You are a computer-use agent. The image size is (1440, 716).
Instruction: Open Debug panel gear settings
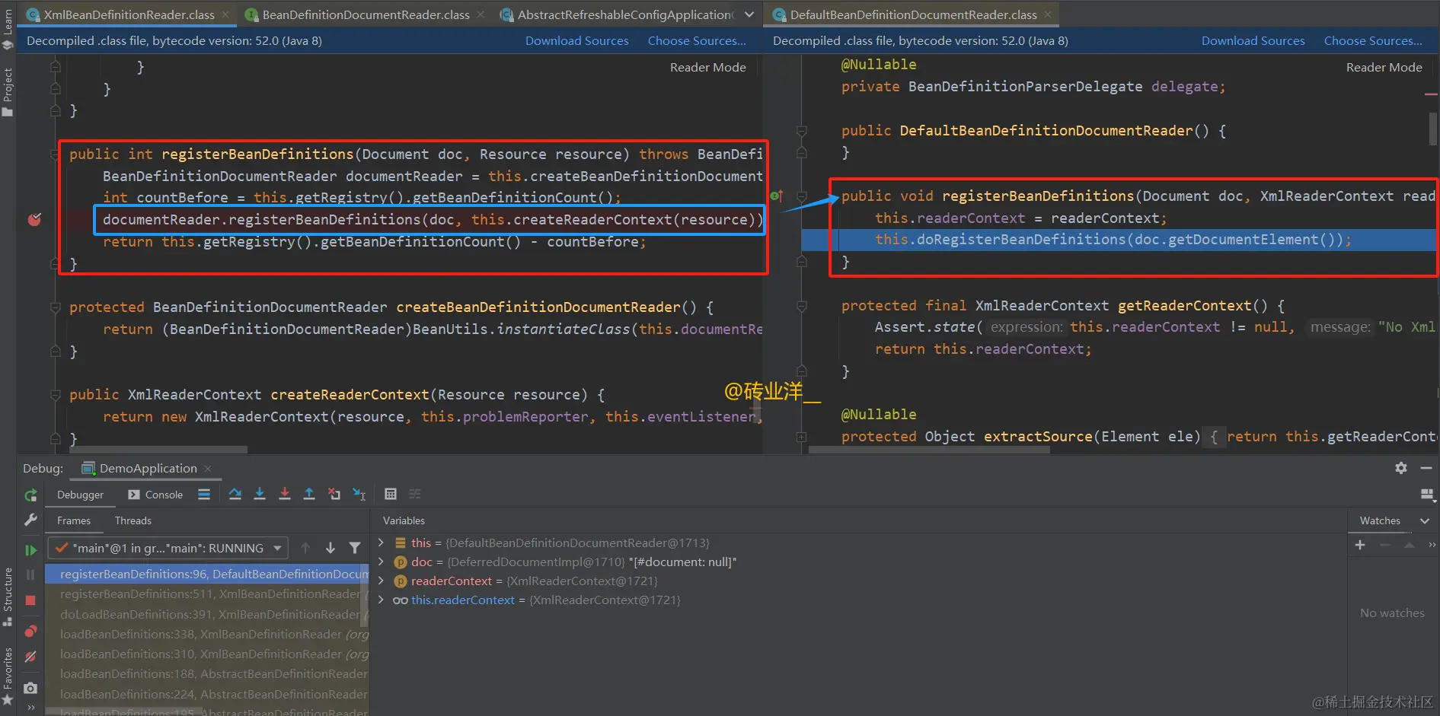(1401, 468)
